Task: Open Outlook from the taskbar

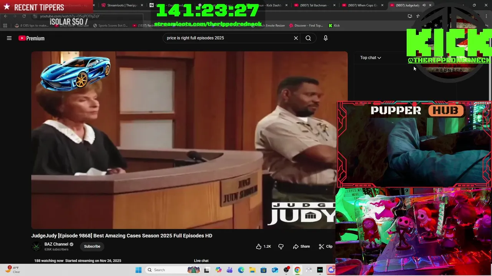Action: pyautogui.click(x=275, y=270)
